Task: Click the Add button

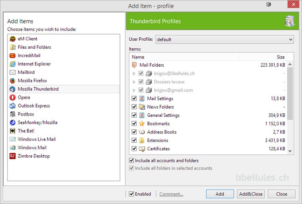Action: coord(220,194)
